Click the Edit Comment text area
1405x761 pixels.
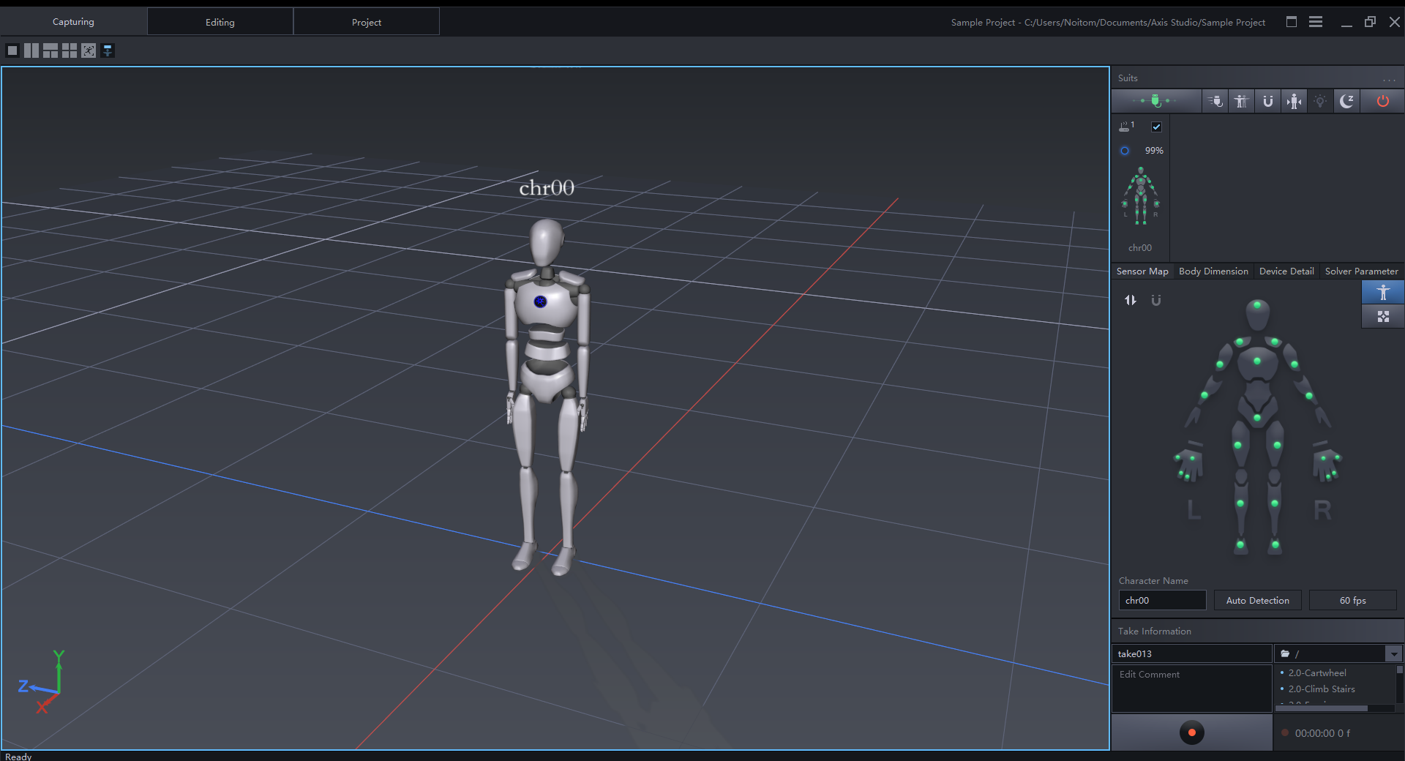pos(1192,689)
